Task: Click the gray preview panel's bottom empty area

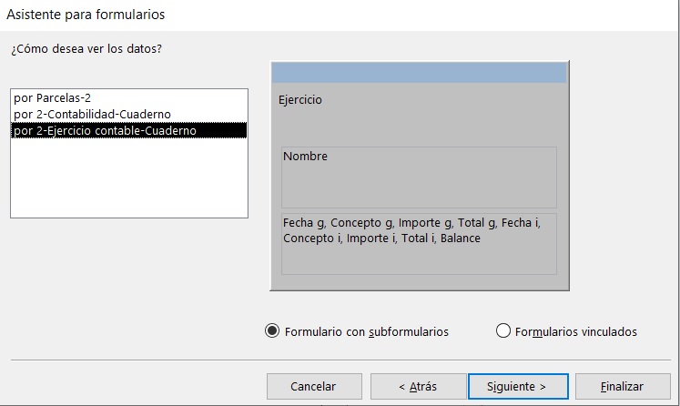Action: [419, 282]
